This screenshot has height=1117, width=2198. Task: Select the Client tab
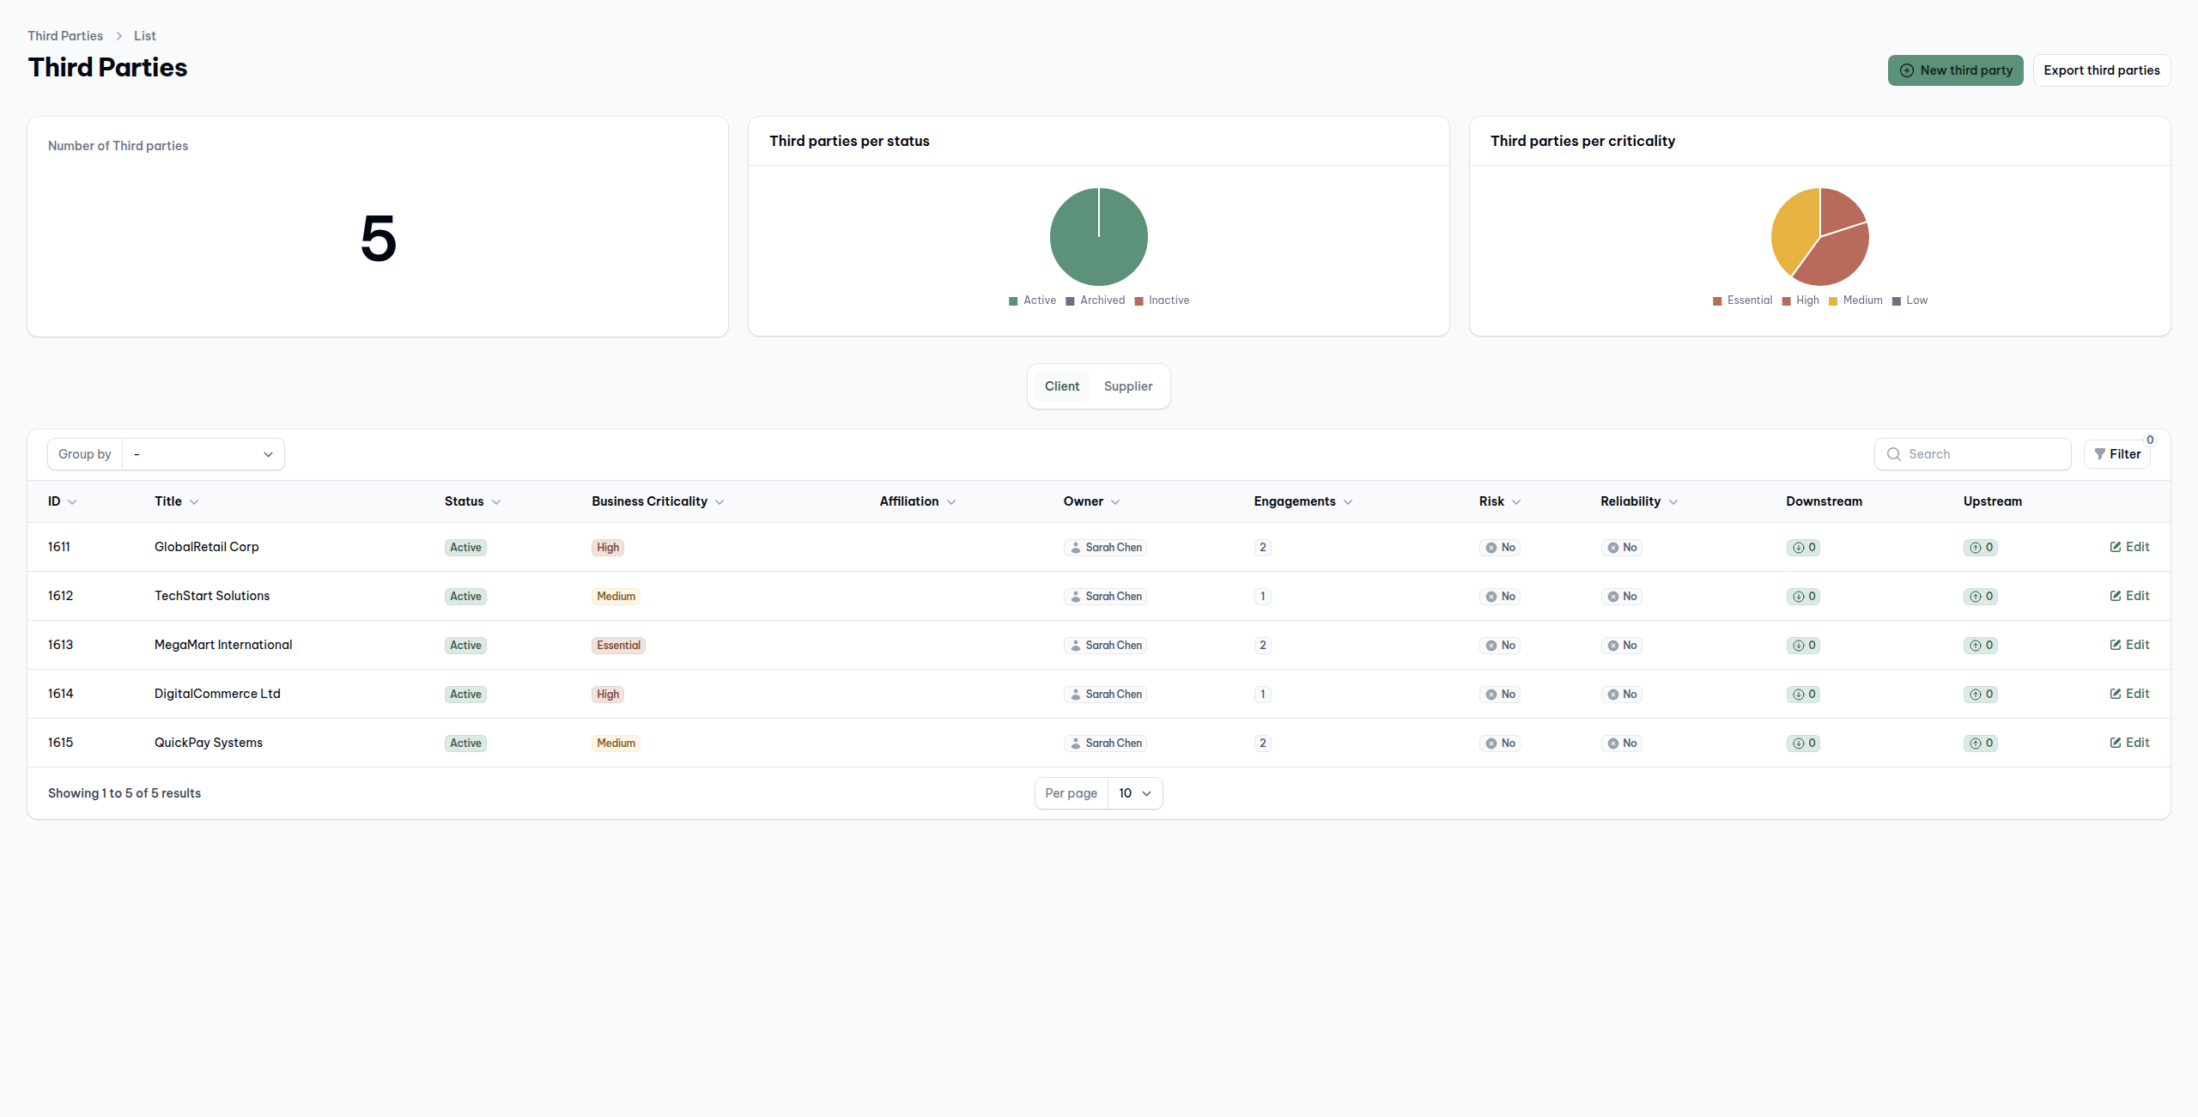(1061, 386)
